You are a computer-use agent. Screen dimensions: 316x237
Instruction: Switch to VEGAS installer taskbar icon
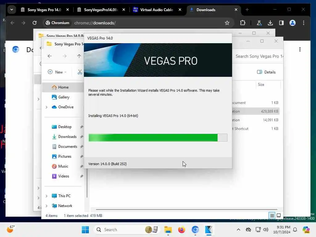(209, 230)
